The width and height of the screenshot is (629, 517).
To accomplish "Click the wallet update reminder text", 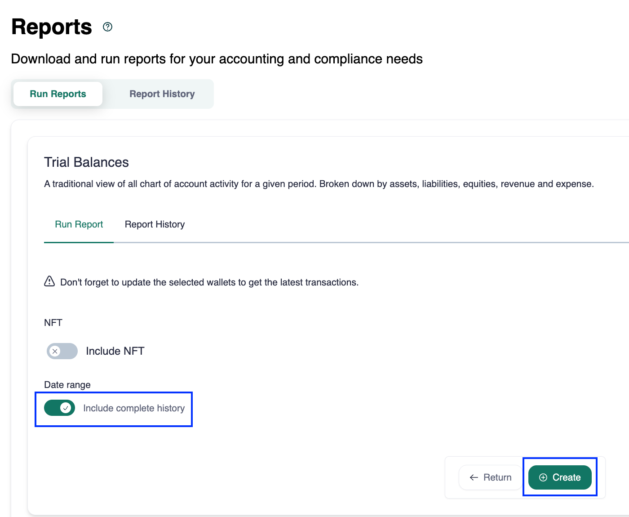I will 209,282.
